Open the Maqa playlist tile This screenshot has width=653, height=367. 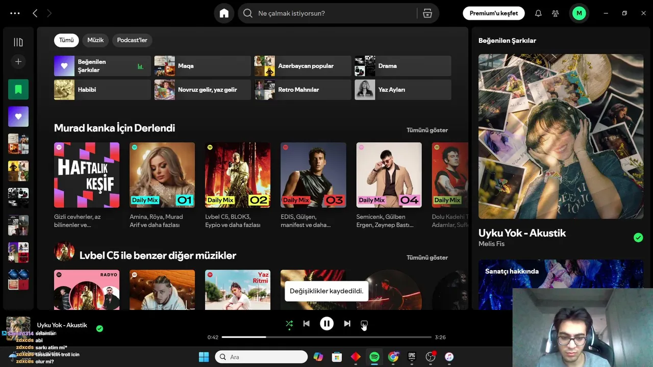coord(203,66)
